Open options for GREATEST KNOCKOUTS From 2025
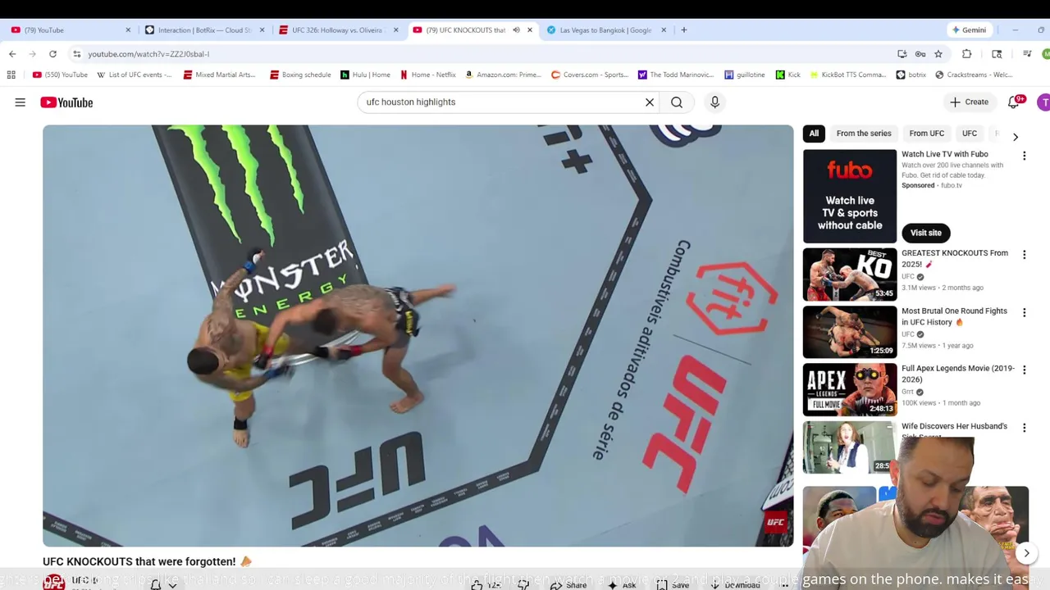The width and height of the screenshot is (1050, 590). [1024, 255]
